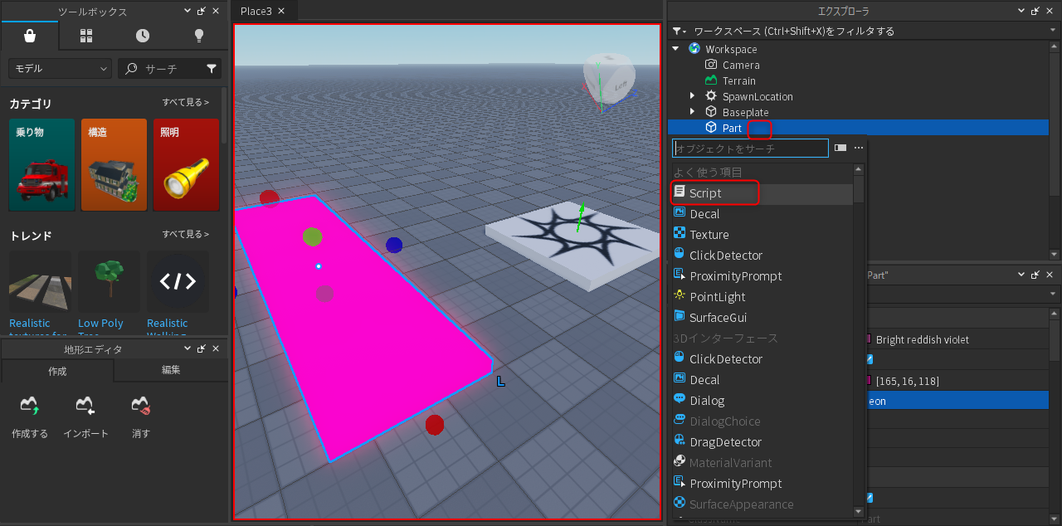
Task: Toggle the expanded view button beside object search
Action: (840, 148)
